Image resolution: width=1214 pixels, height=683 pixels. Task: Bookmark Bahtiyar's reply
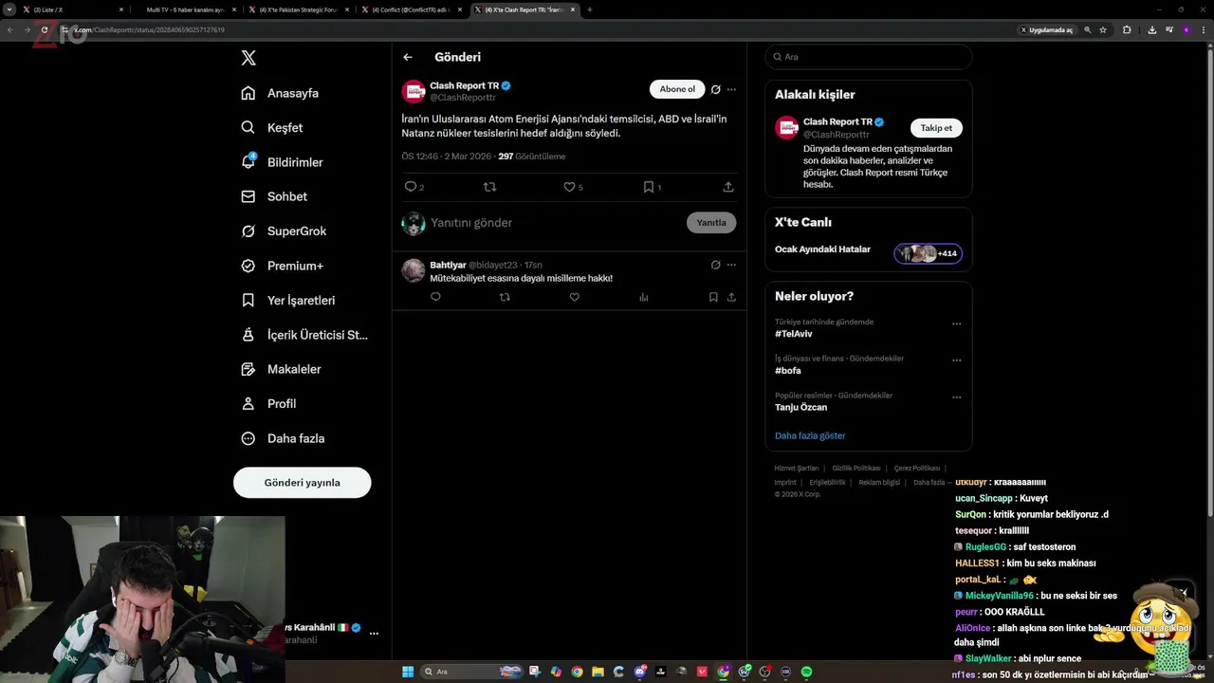point(713,297)
